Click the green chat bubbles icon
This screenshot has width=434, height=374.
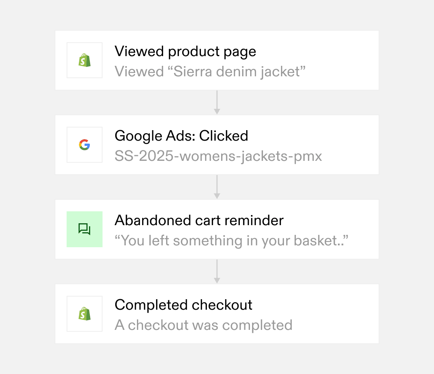(85, 229)
